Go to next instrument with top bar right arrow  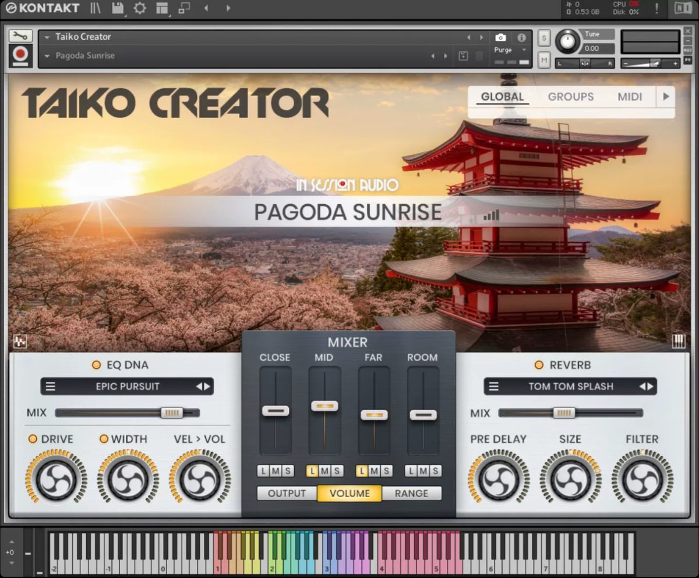click(228, 8)
